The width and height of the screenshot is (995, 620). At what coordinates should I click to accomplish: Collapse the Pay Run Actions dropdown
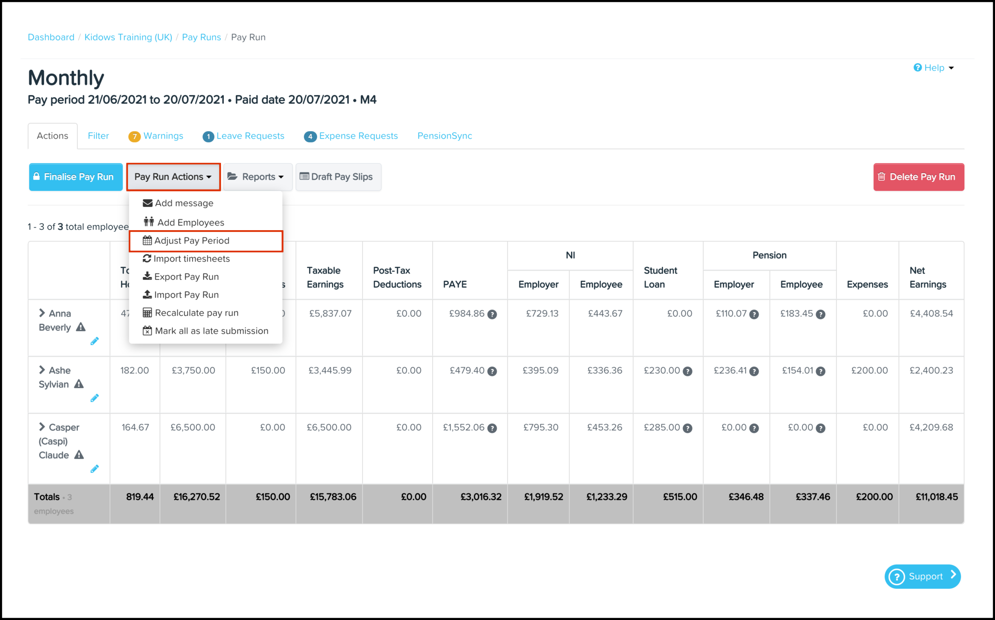(x=173, y=177)
